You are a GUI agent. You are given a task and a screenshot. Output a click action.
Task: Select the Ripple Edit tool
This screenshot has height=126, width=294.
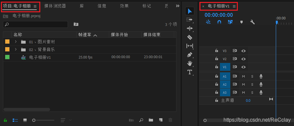(x=190, y=28)
